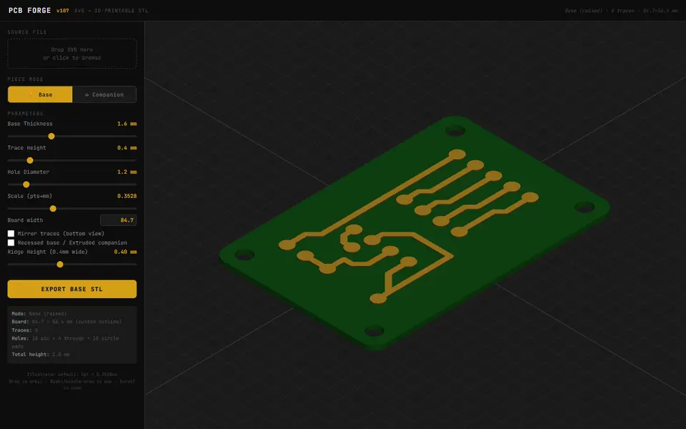Image resolution: width=686 pixels, height=429 pixels.
Task: Click the Holes info line
Action: click(x=65, y=342)
